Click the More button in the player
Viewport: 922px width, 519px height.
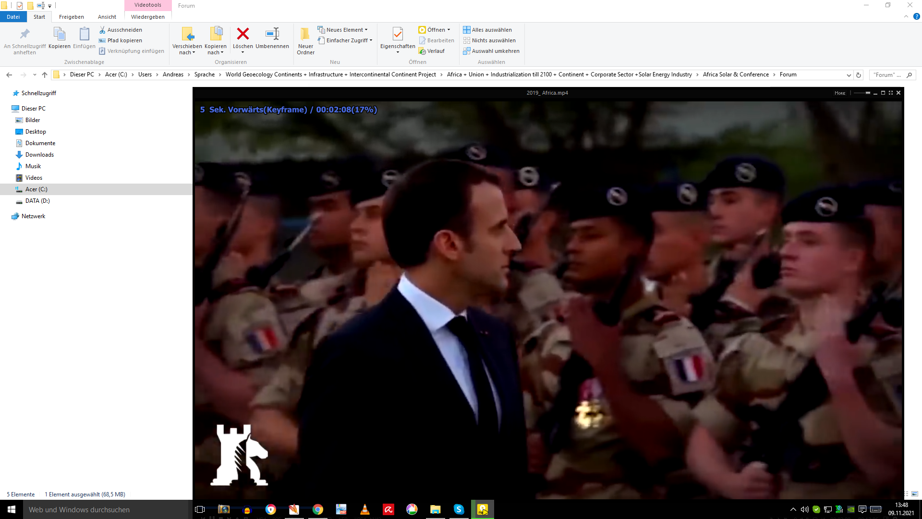tap(840, 93)
